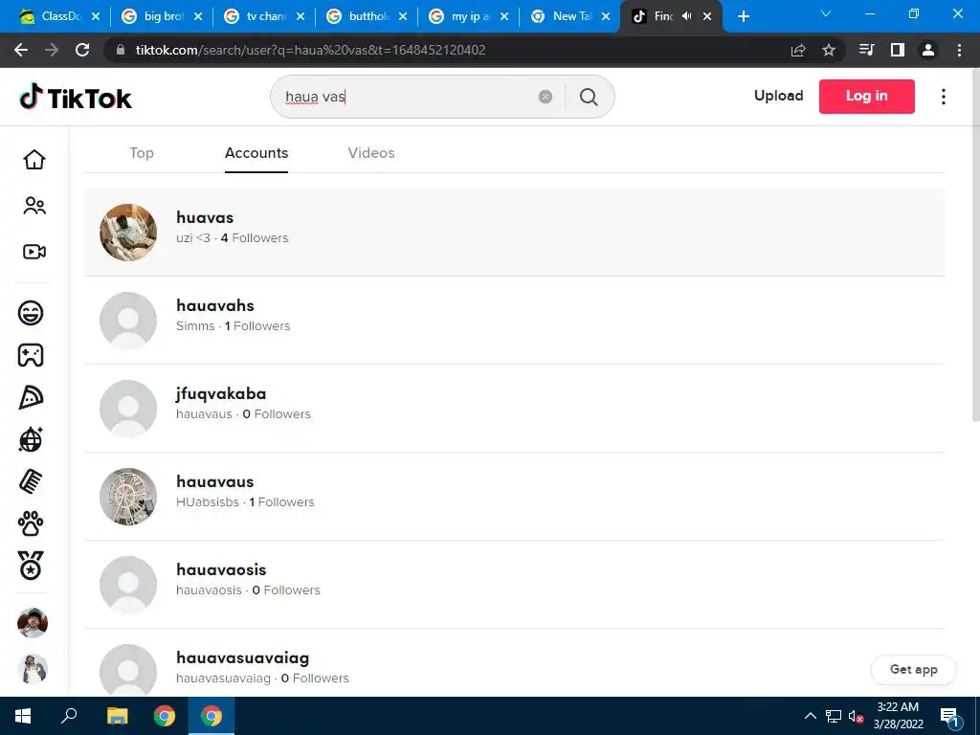Open the hauavaus account result
The image size is (980, 735).
(x=514, y=497)
